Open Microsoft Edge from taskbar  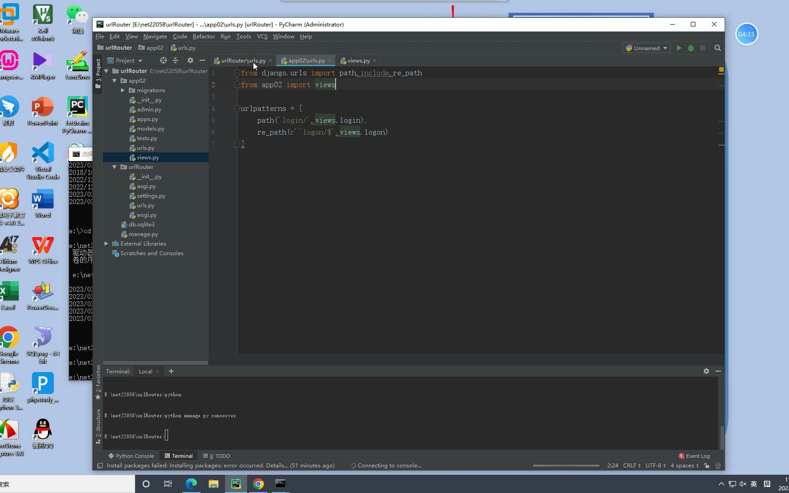click(191, 484)
